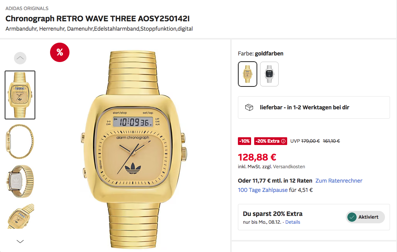Click the delivery package box icon
The image size is (397, 252).
click(249, 107)
